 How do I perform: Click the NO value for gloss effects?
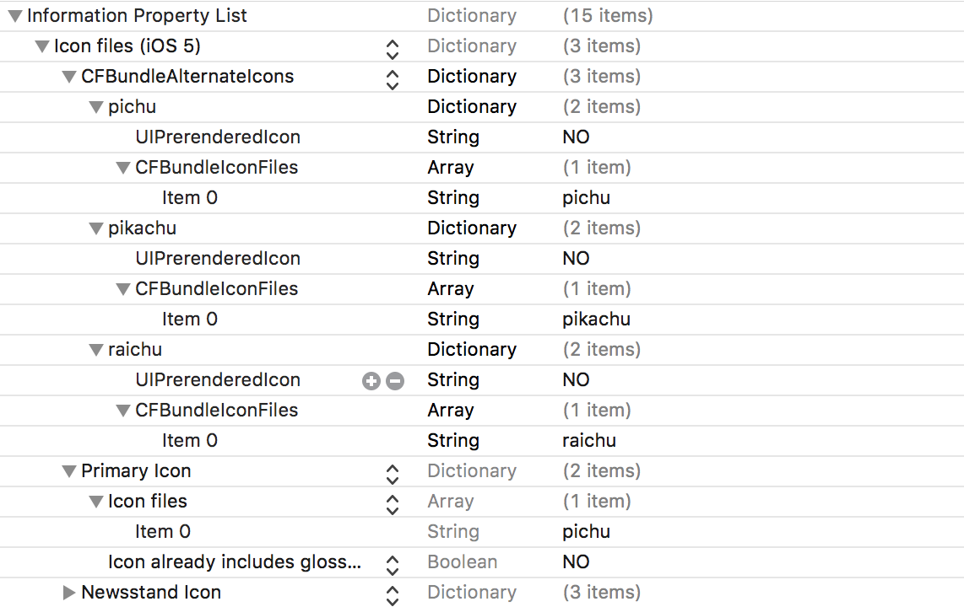tap(576, 561)
